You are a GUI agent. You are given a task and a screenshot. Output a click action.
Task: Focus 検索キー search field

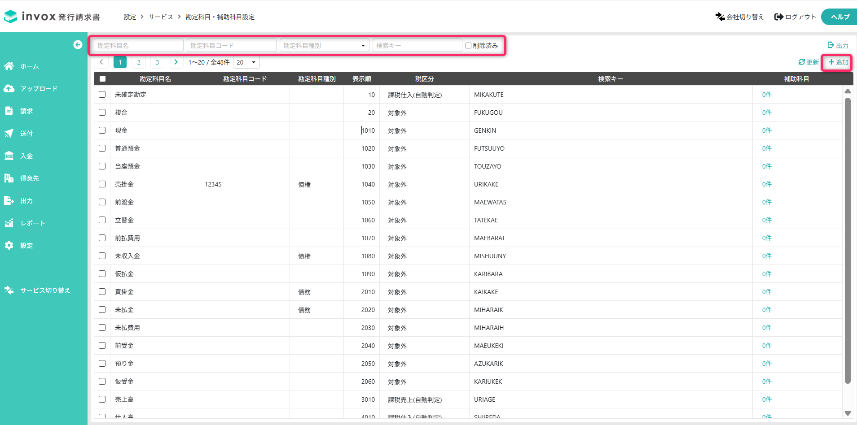point(417,45)
